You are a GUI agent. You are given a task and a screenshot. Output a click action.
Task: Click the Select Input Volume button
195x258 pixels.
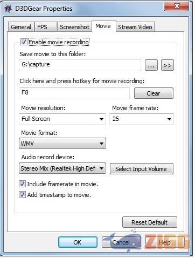[x=142, y=169]
